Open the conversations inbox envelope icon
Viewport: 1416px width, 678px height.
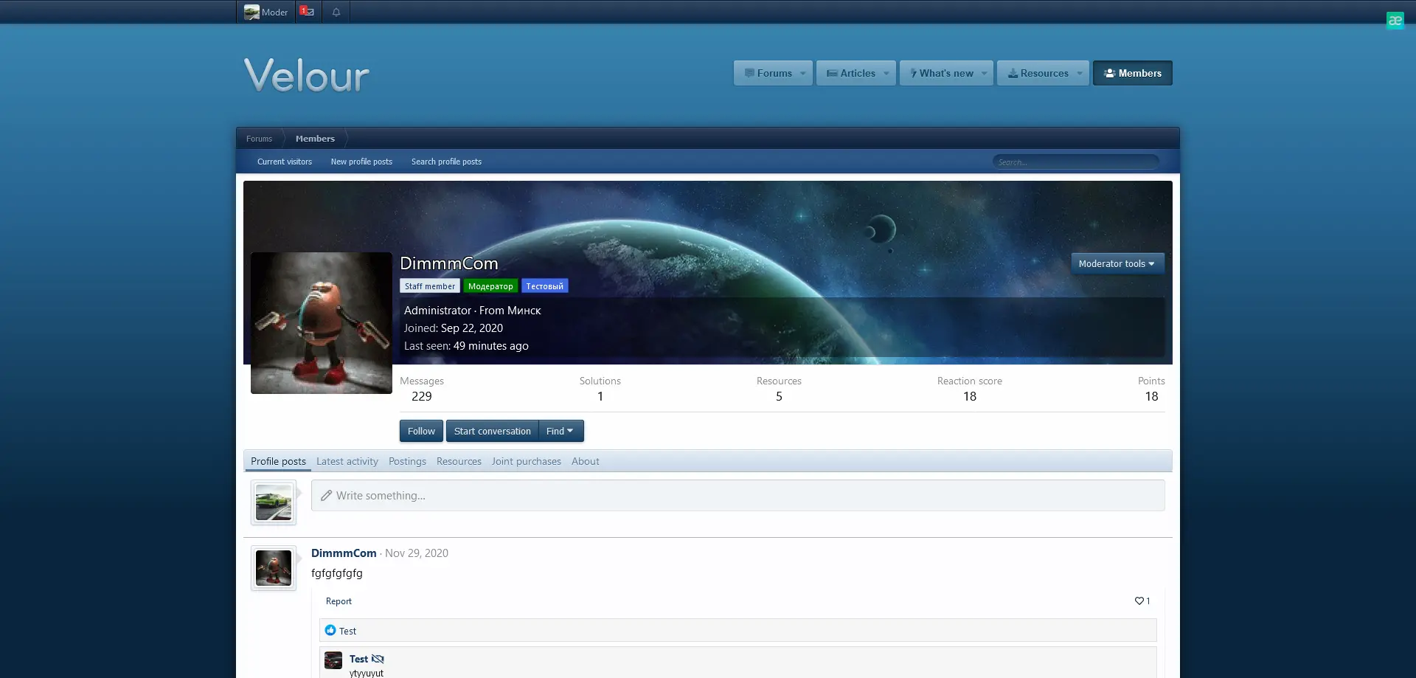tap(308, 12)
